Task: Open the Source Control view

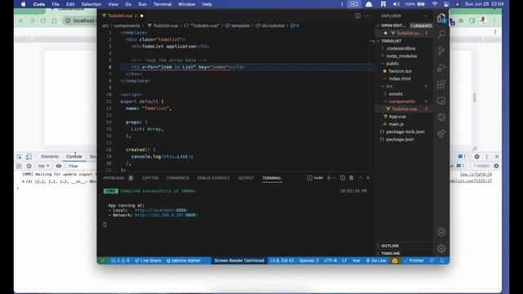Action: pyautogui.click(x=441, y=51)
